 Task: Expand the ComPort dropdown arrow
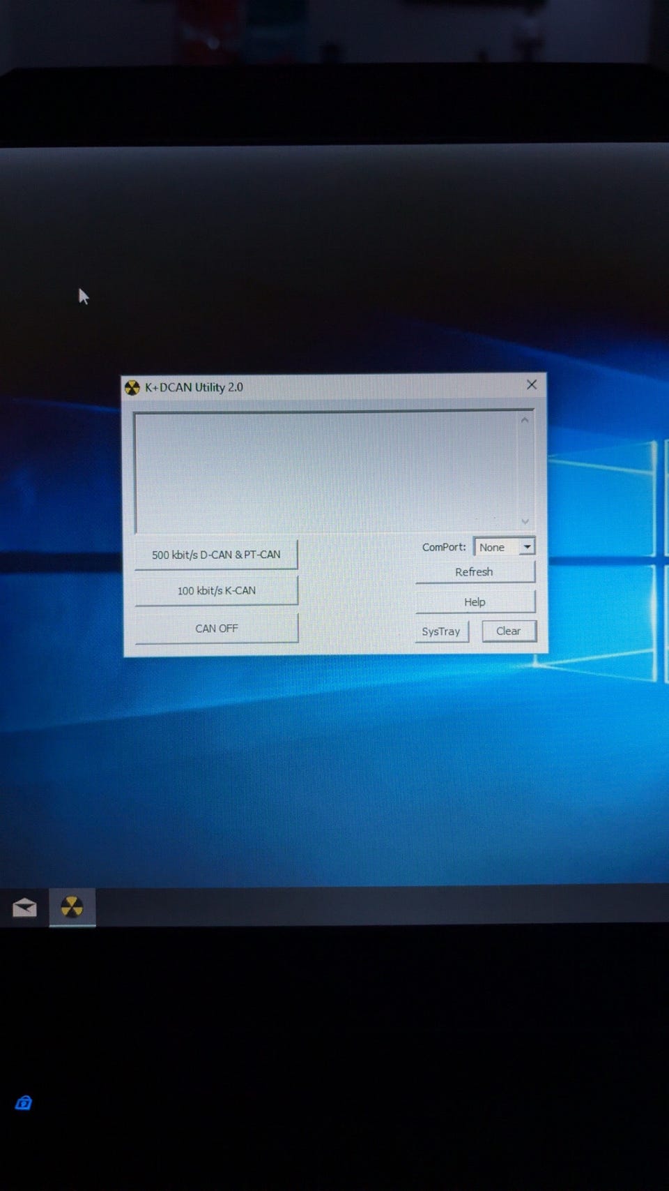[528, 547]
